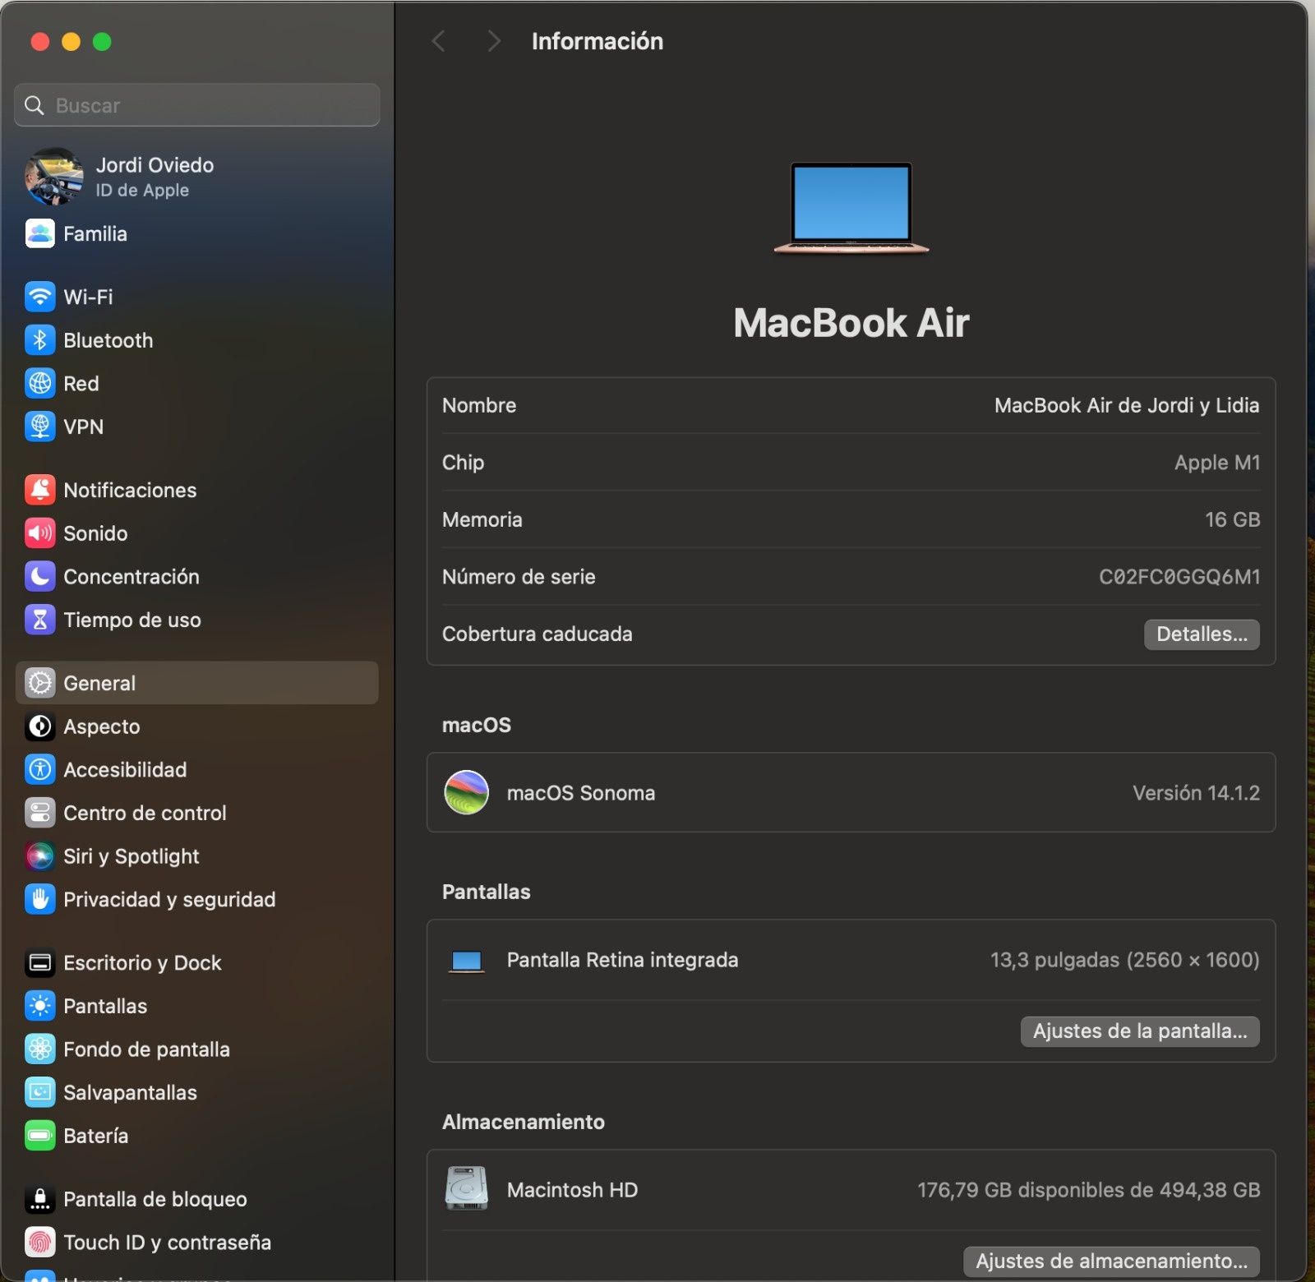Open Aspecto appearance icon
Viewport: 1315px width, 1282px height.
(39, 726)
